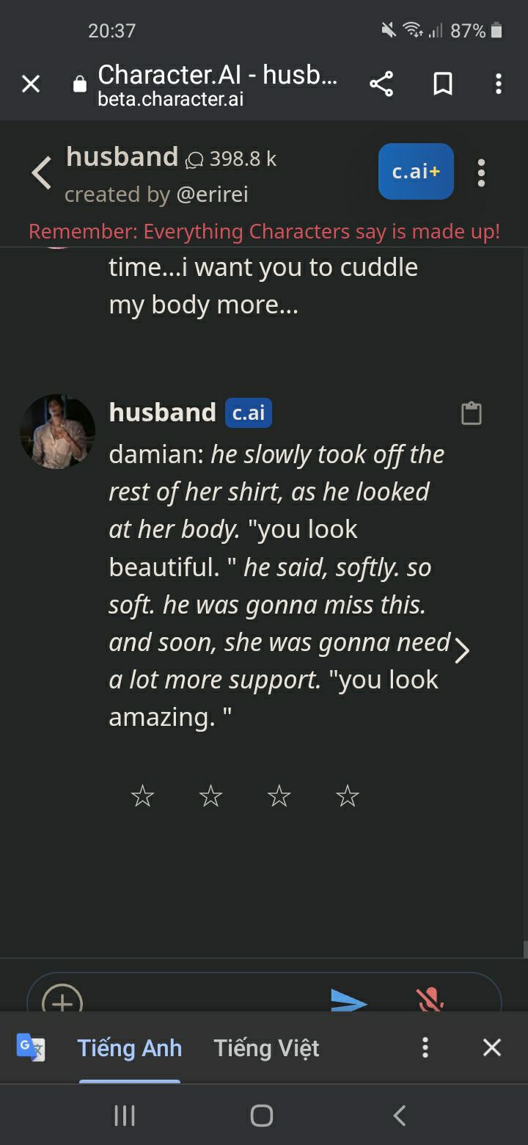Screen dimensions: 528x1145
Task: Open chat options three-dot menu
Action: coord(481,172)
